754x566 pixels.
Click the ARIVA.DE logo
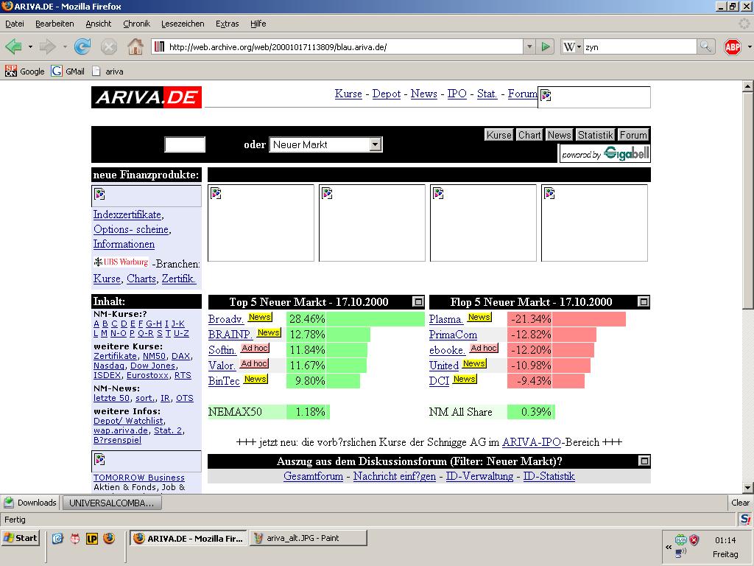(147, 97)
